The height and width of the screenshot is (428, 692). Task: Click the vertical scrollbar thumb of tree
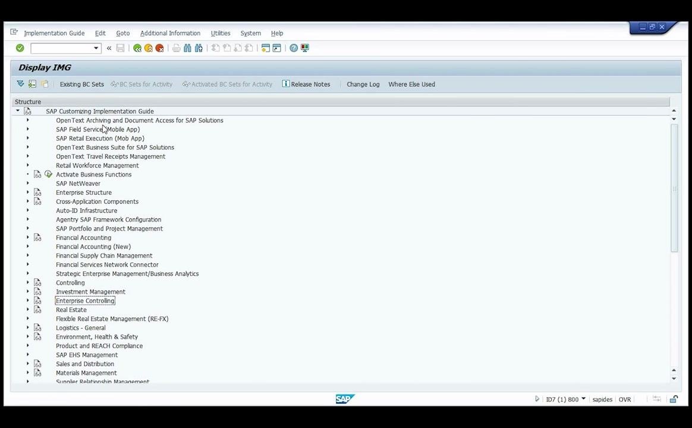pos(674,188)
